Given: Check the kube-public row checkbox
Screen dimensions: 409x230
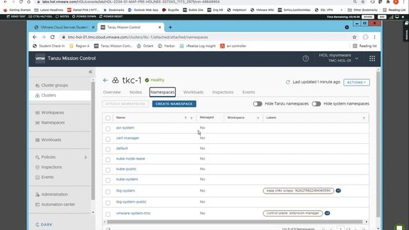Looking at the screenshot, I should pos(108,170).
